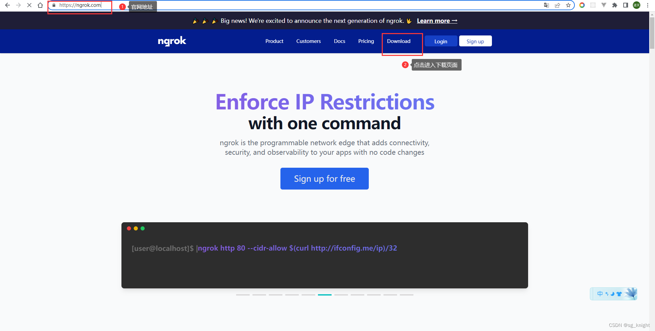Open the Product menu item
This screenshot has width=655, height=331.
274,41
